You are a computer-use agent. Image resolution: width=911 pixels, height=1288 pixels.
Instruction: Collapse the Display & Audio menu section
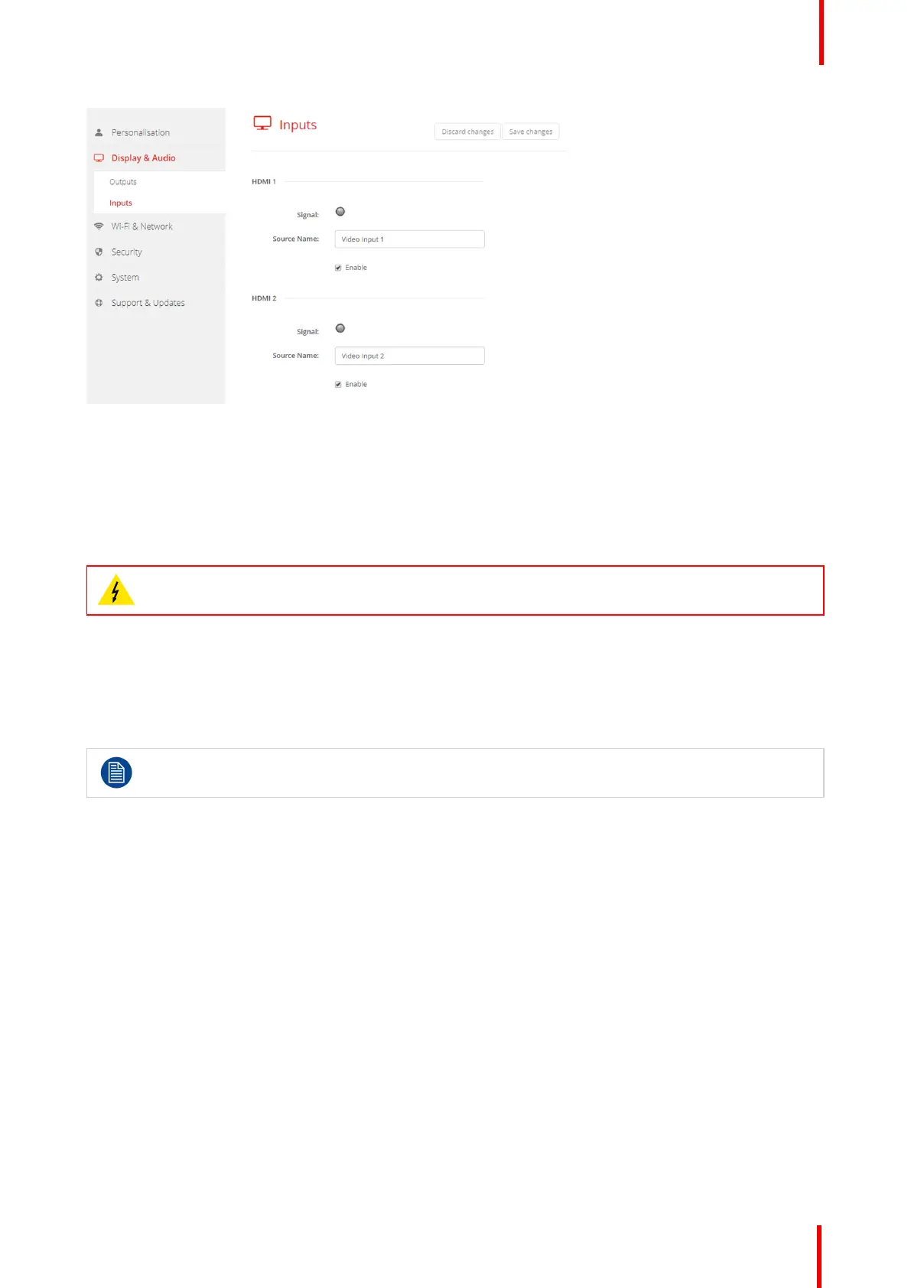pyautogui.click(x=143, y=158)
